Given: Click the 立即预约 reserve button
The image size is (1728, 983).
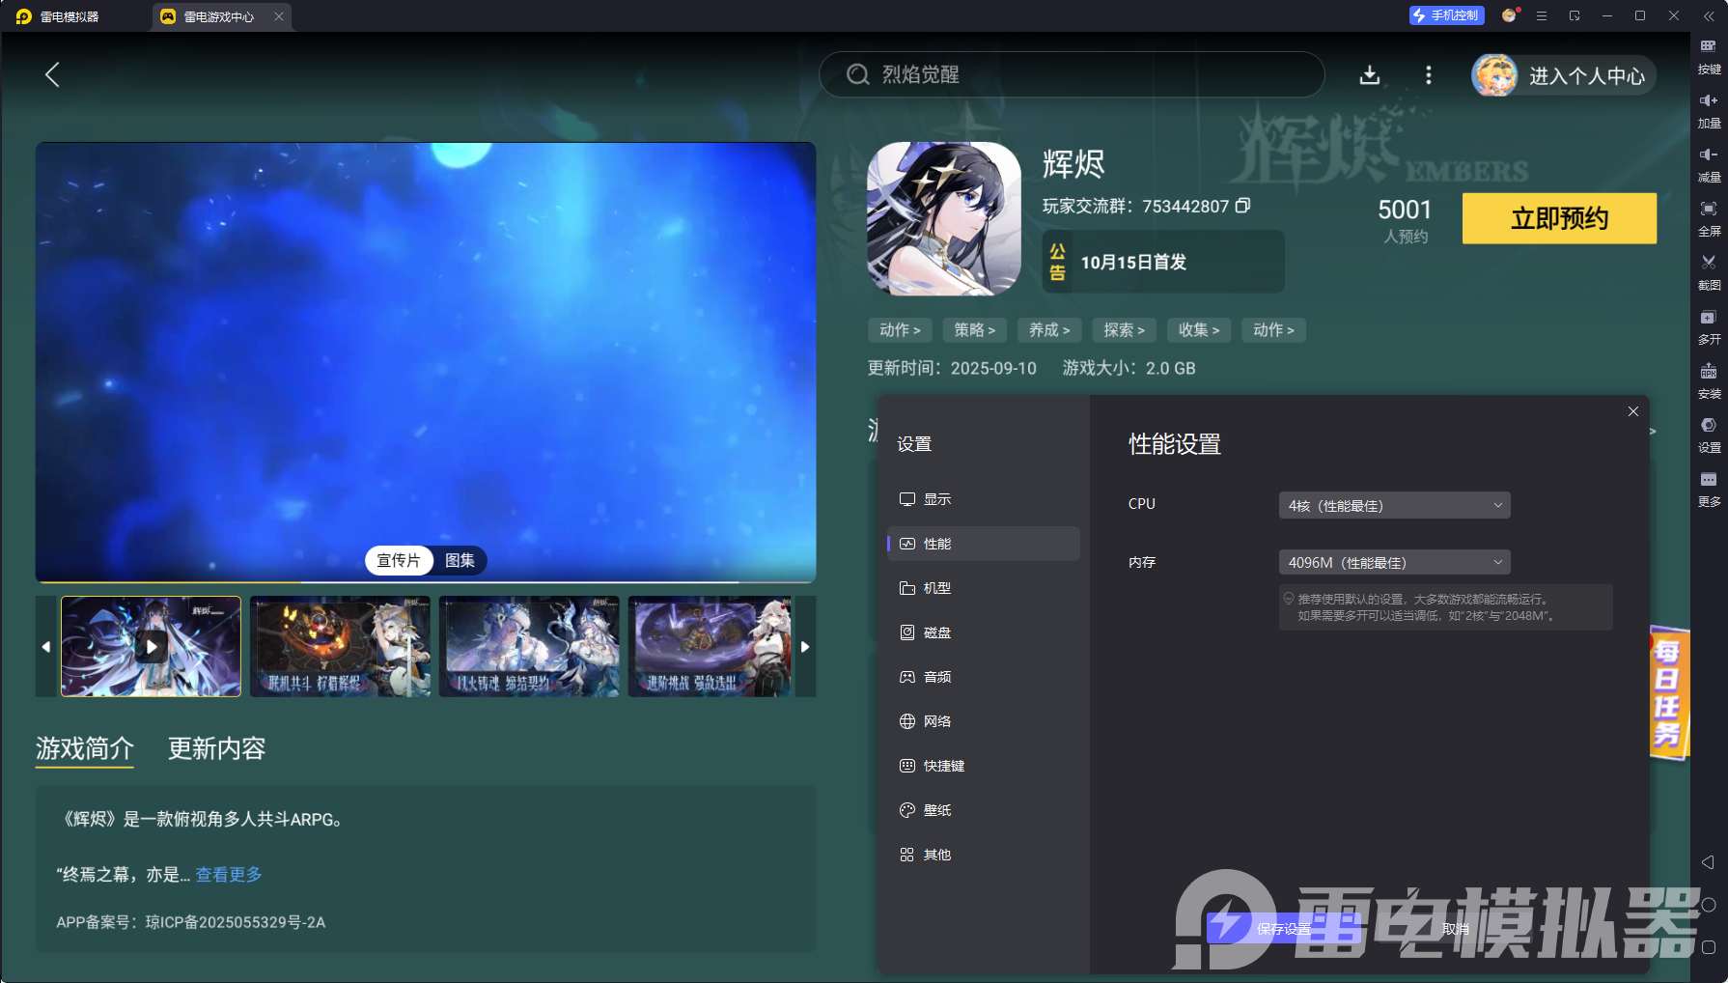Looking at the screenshot, I should coord(1559,218).
